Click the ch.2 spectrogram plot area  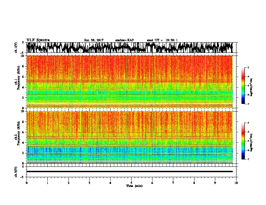coord(129,137)
